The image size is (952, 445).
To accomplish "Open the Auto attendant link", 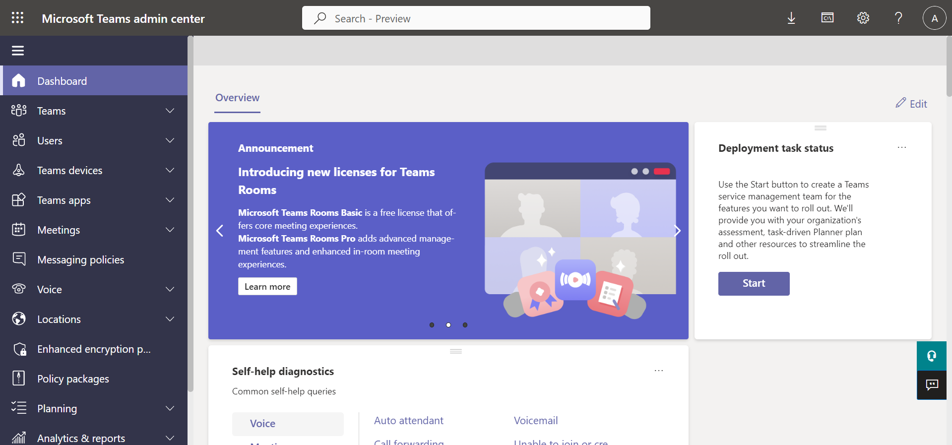I will (x=408, y=420).
